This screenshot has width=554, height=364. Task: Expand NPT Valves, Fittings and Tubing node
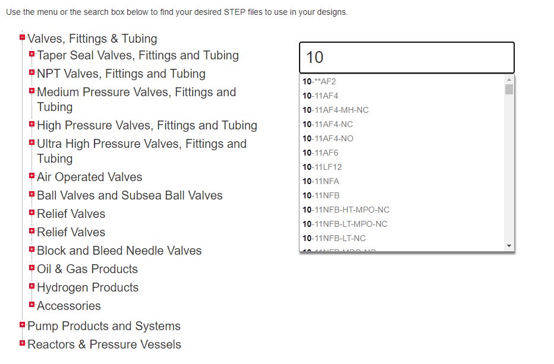pos(32,73)
